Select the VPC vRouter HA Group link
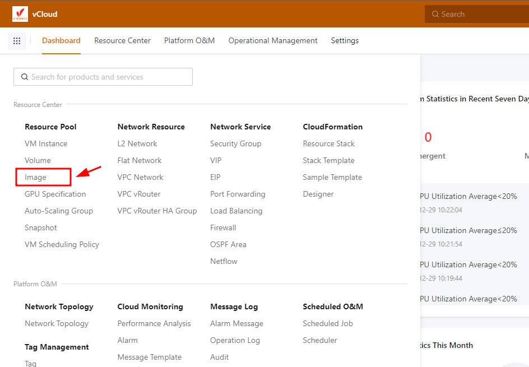 pyautogui.click(x=157, y=211)
